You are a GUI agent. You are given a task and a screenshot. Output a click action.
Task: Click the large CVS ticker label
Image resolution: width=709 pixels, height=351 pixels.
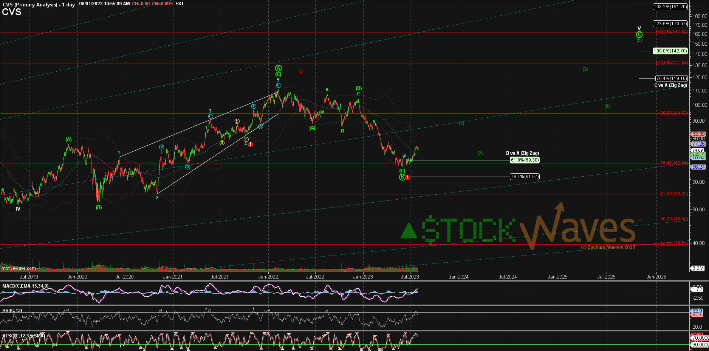pyautogui.click(x=12, y=12)
